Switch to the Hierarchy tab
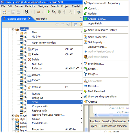130x133 pixels. pyautogui.click(x=41, y=19)
